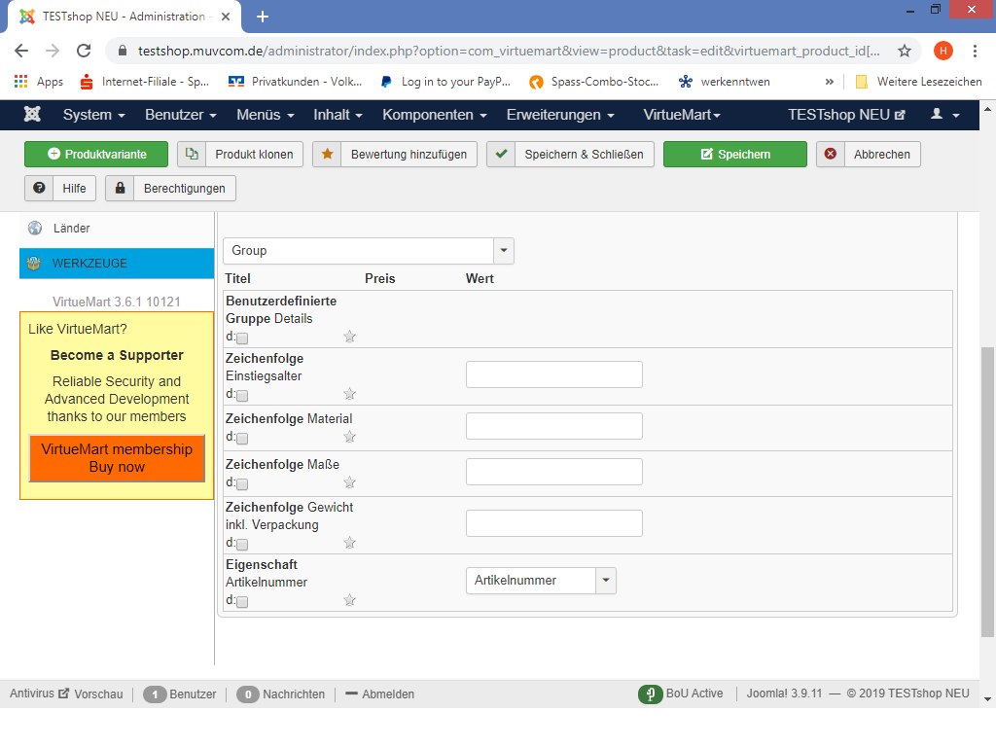The image size is (996, 747).
Task: Expand the Artikelnummer dropdown
Action: pyautogui.click(x=605, y=581)
